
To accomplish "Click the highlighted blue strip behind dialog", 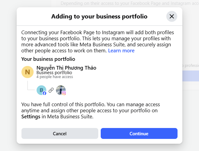I will coord(191,76).
